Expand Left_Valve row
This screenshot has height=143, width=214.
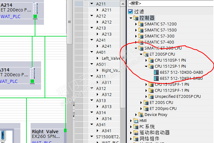tap(97, 58)
